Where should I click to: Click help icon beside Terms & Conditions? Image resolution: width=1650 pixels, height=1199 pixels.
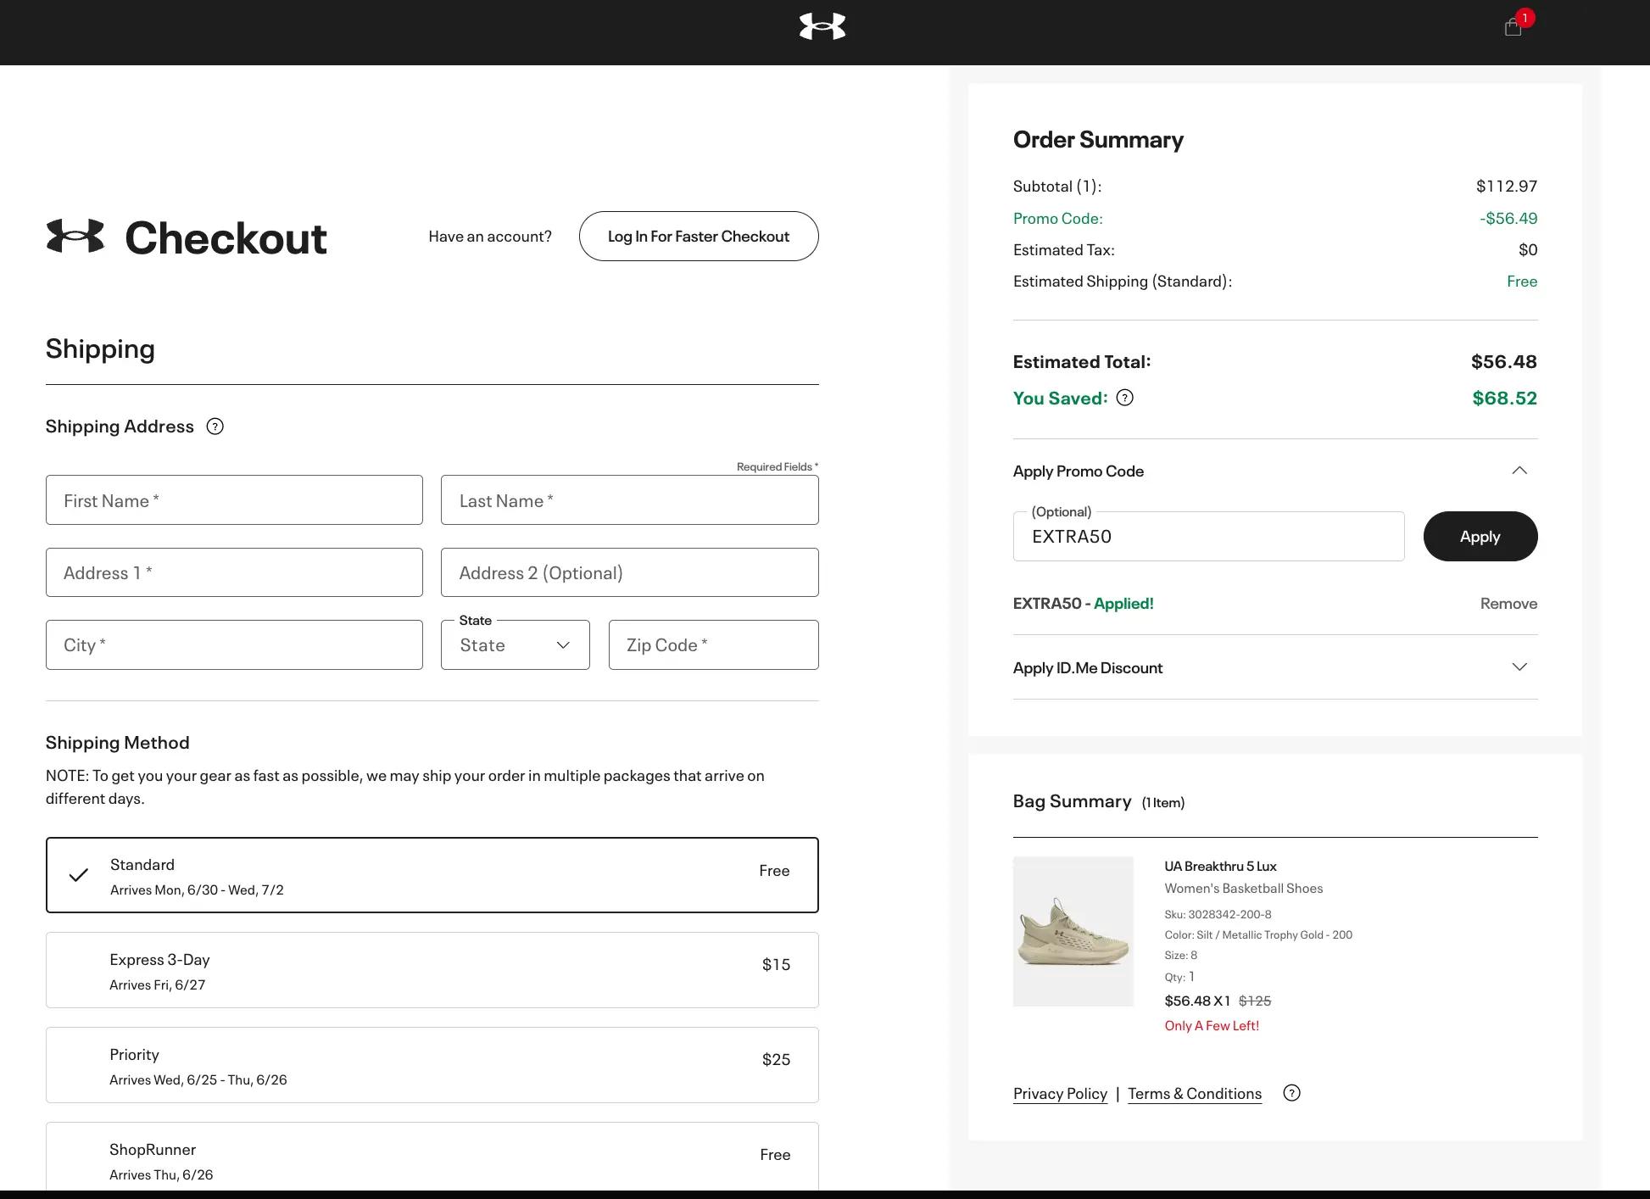coord(1291,1093)
